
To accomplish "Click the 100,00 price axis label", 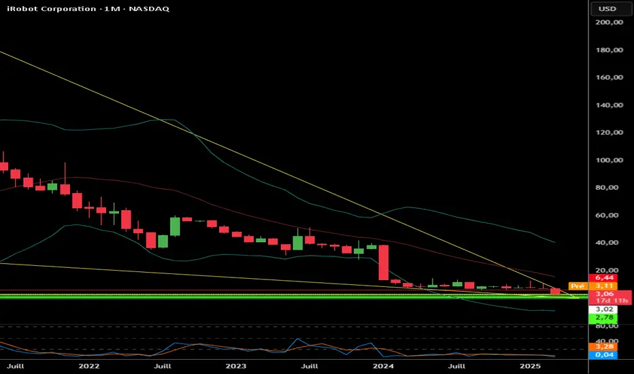I will point(609,160).
